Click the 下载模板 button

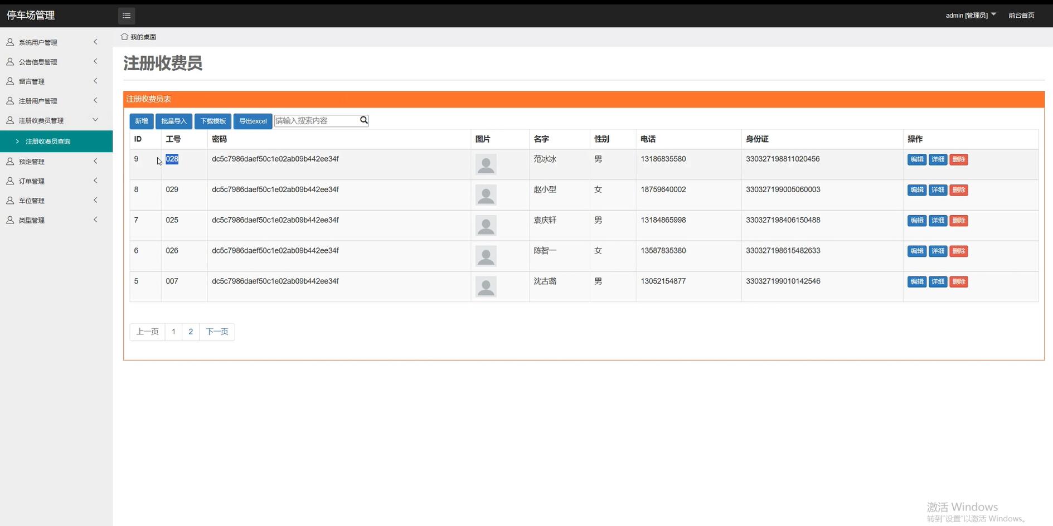point(213,121)
